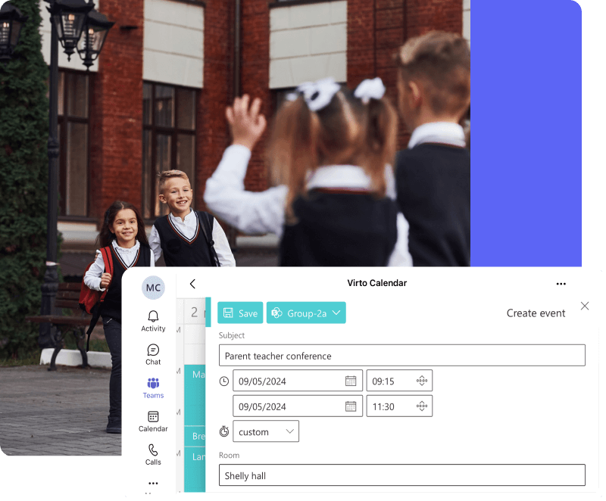Click the start date field 09/05/2024

pyautogui.click(x=298, y=381)
